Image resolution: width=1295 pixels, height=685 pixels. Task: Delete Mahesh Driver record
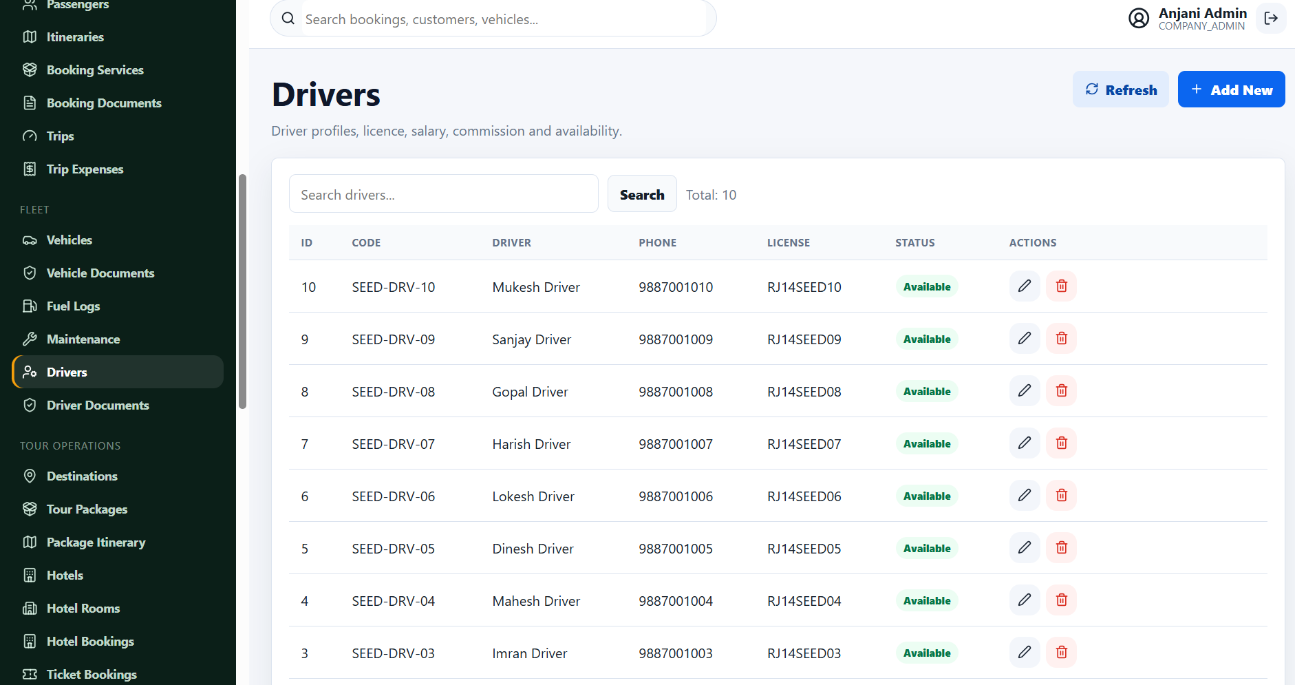click(x=1062, y=600)
